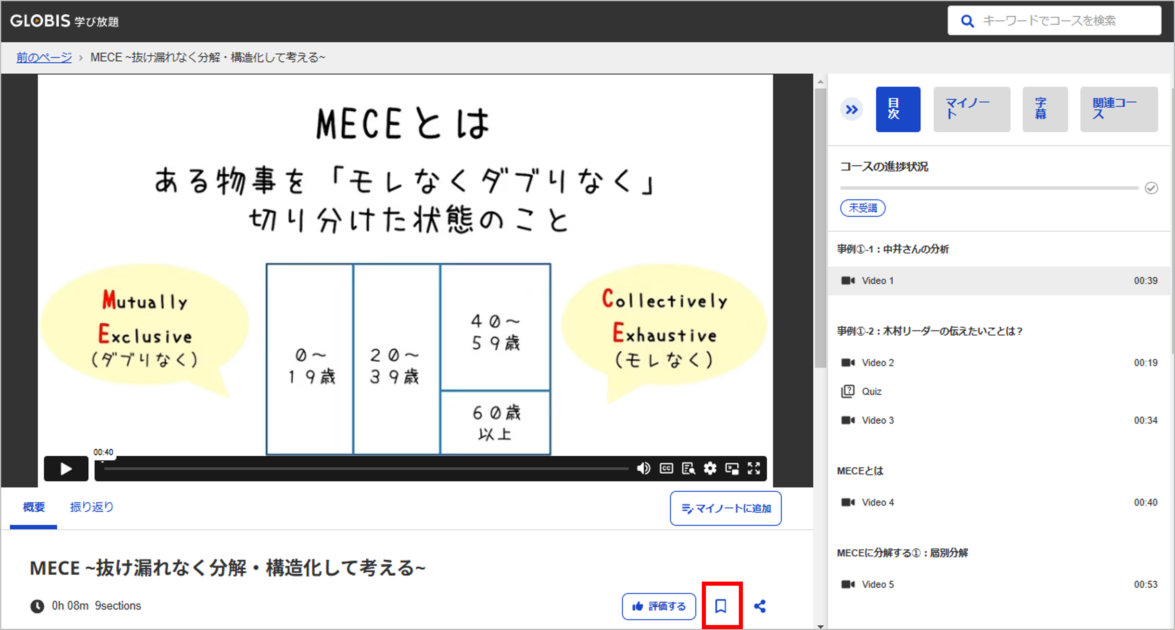
Task: Share the course via share icon
Action: click(x=760, y=606)
